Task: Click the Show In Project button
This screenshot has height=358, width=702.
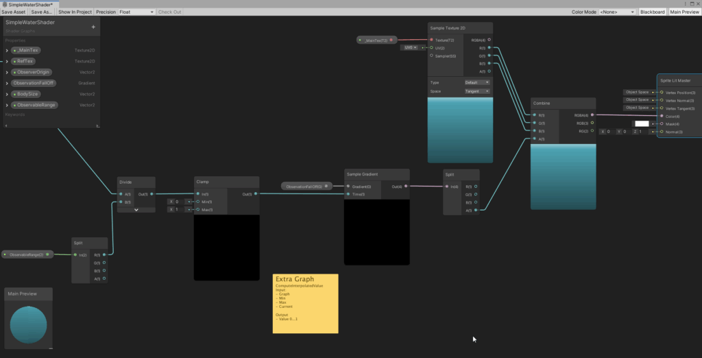Action: click(75, 12)
